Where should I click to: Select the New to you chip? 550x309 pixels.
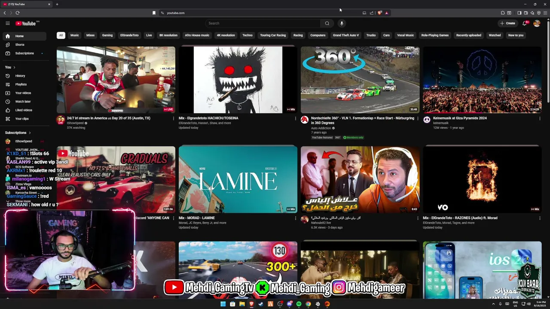tap(516, 35)
